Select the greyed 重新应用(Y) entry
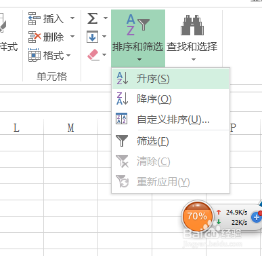 click(x=171, y=181)
